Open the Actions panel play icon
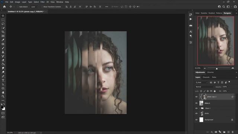This screenshot has width=238, height=134. point(191,19)
